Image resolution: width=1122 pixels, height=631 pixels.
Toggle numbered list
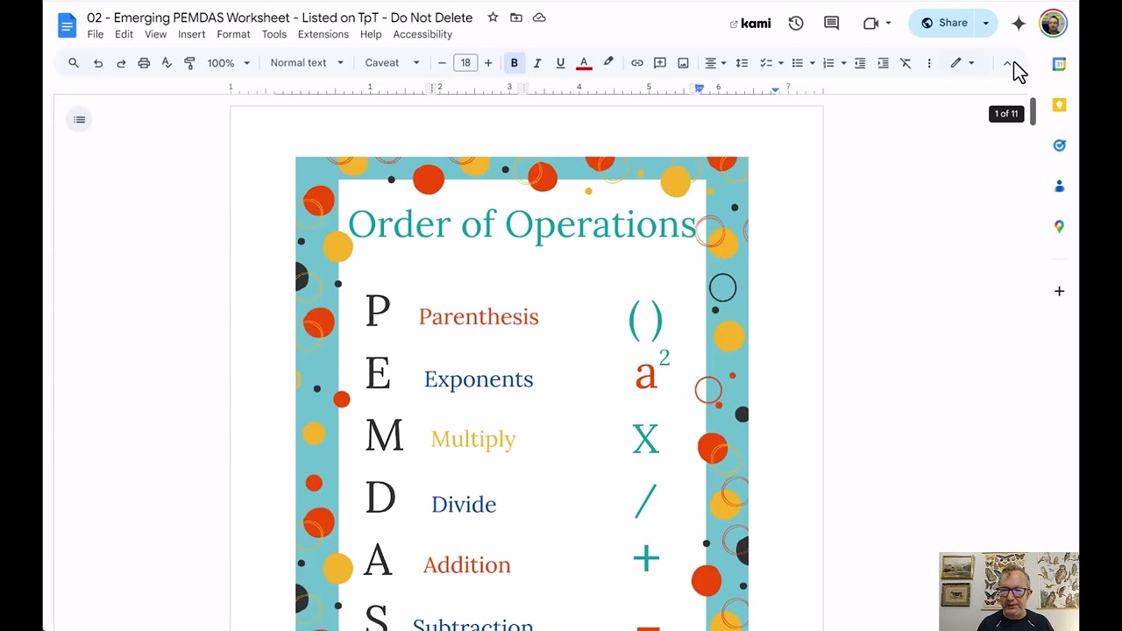[828, 63]
